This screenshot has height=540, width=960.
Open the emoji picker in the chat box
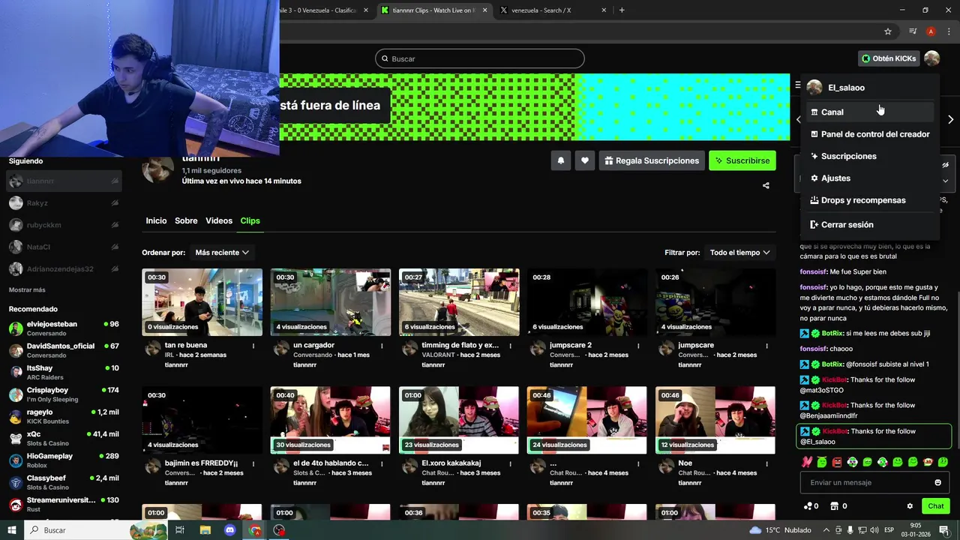tap(937, 483)
